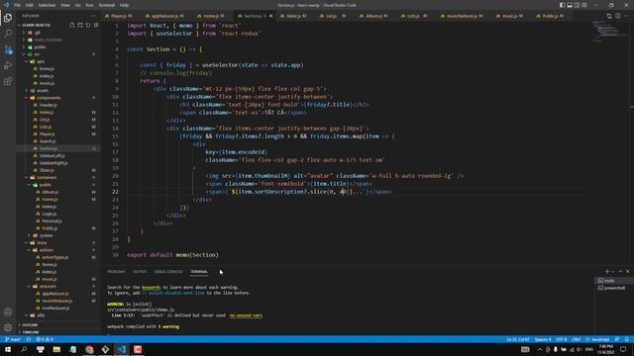This screenshot has width=634, height=356.
Task: Open the Run and Debug view
Action: [8, 65]
